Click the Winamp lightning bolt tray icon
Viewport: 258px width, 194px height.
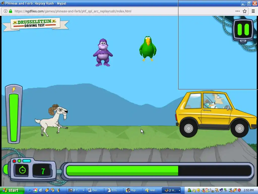(235, 190)
